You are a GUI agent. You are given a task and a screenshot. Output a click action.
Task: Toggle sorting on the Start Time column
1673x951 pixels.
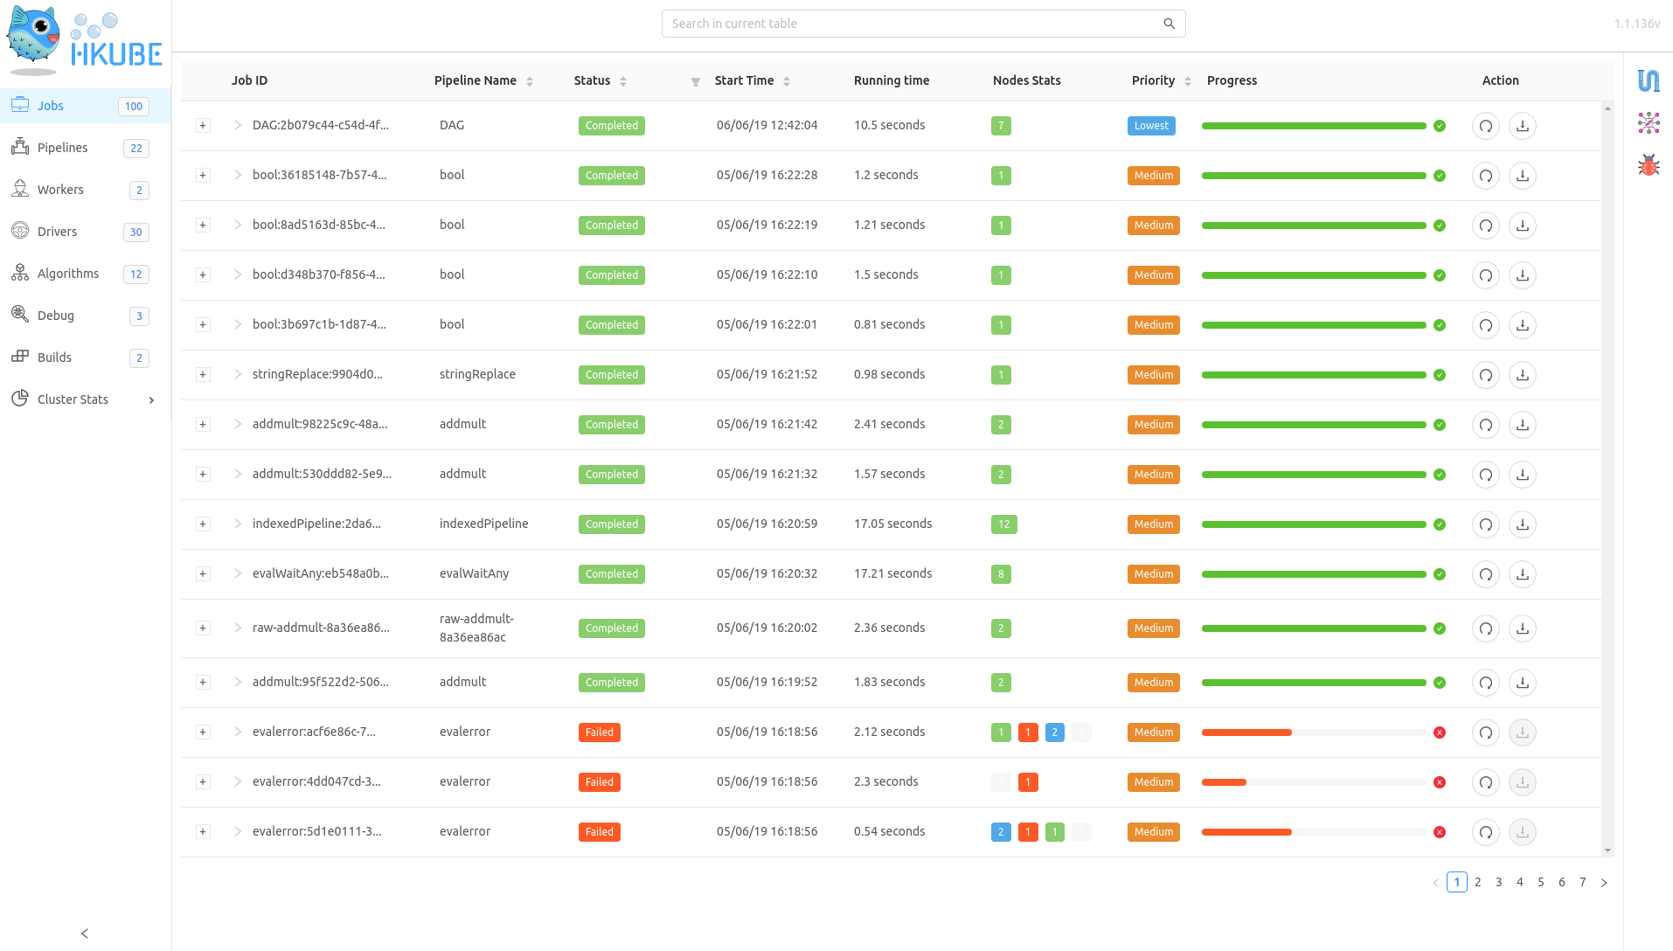point(787,81)
